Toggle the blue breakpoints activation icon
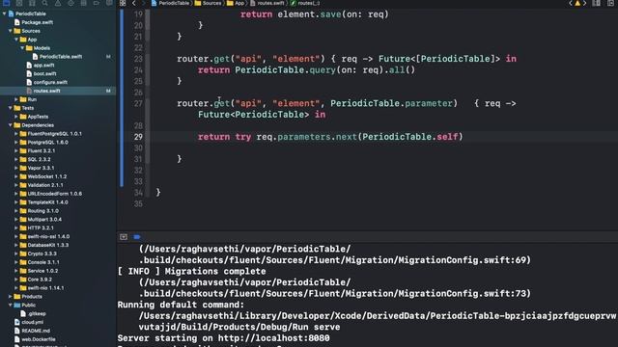This screenshot has width=618, height=347. click(137, 237)
